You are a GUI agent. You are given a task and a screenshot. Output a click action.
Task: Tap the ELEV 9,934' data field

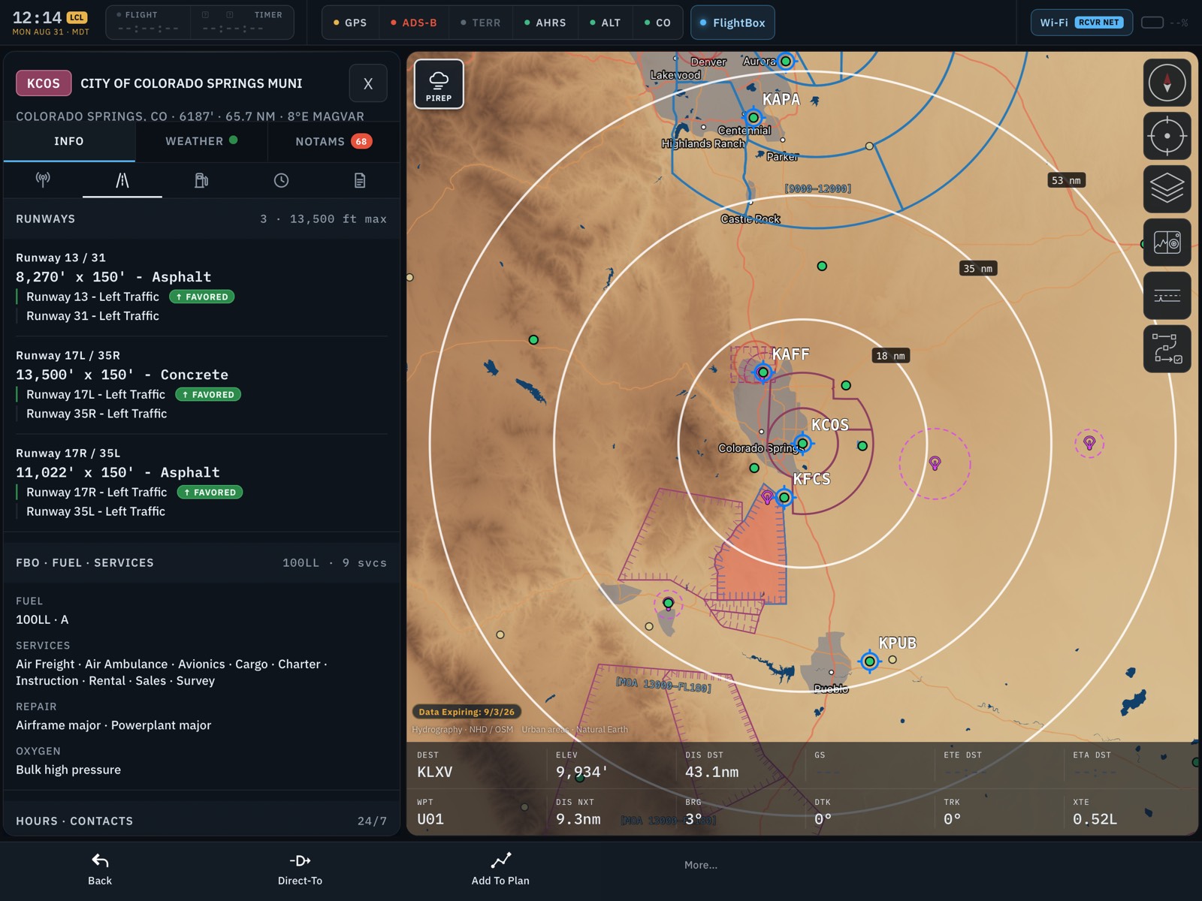[x=610, y=766]
